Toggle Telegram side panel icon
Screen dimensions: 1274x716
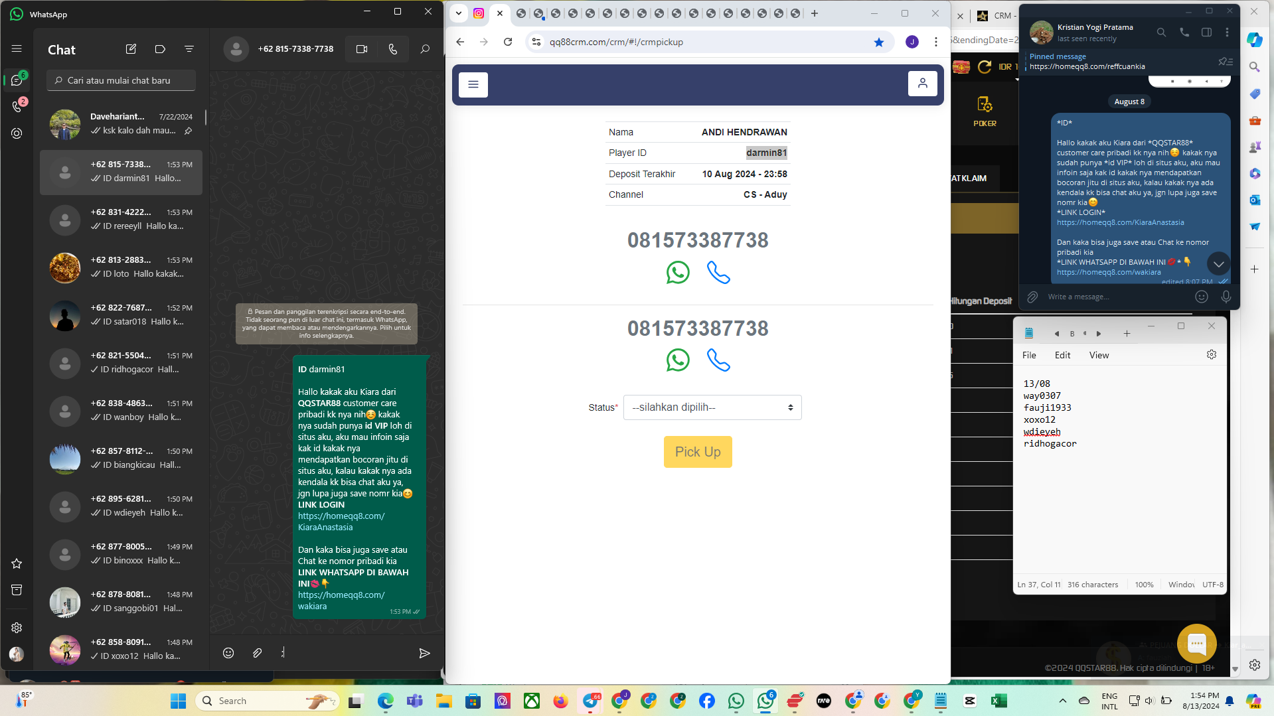coord(1206,32)
